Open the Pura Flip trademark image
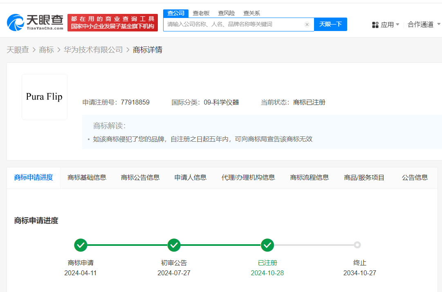 (44, 97)
